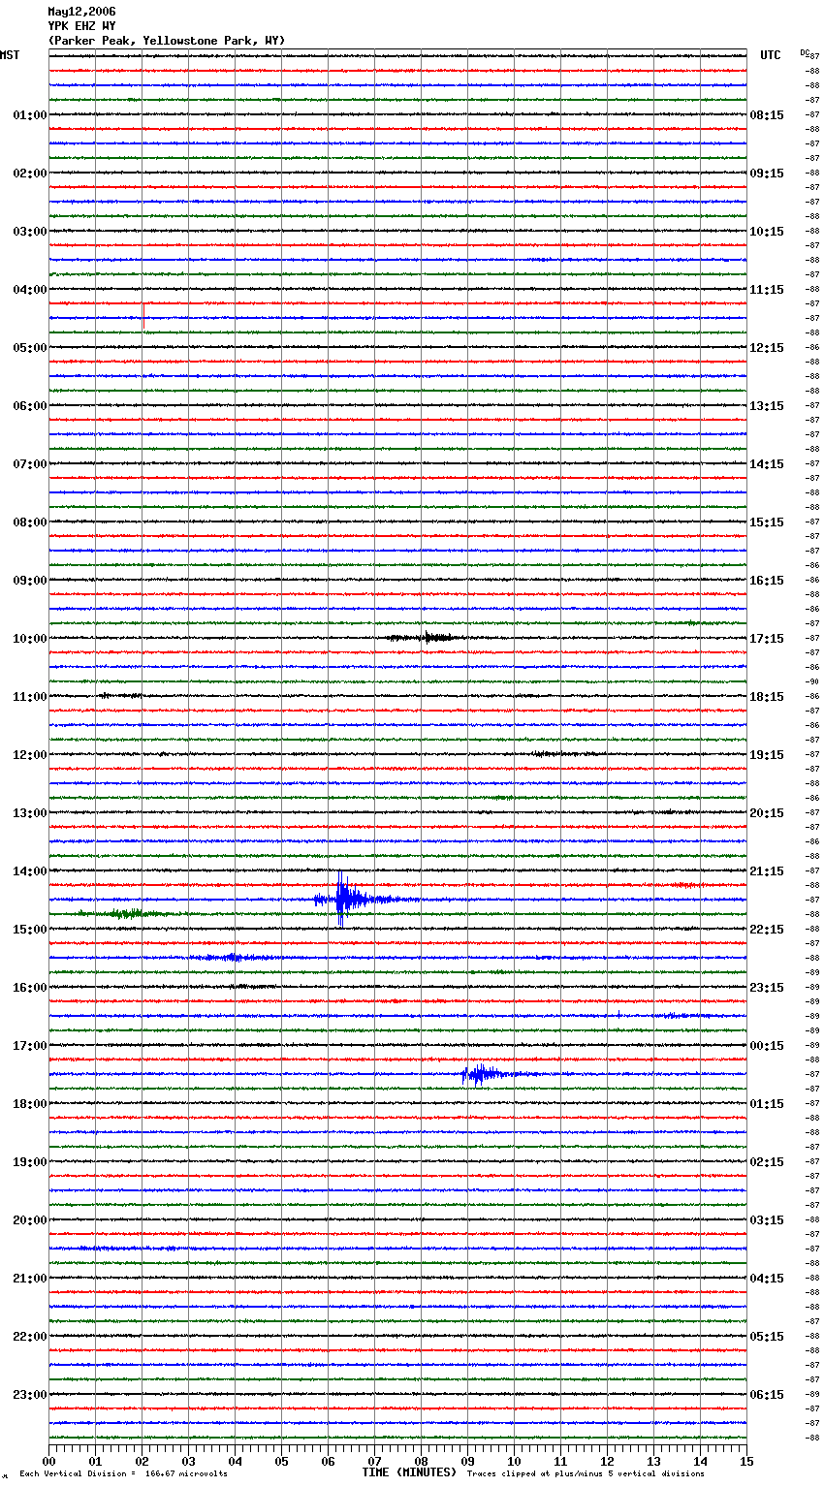Select the 01:00 MST hour label
824x1487 pixels.
30,115
